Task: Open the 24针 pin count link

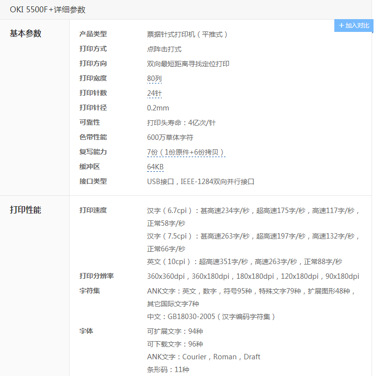Action: click(154, 93)
